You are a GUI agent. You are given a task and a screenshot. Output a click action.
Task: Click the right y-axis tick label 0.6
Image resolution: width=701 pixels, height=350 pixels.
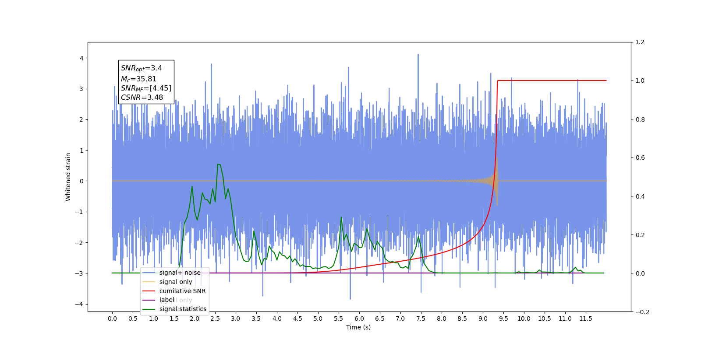coord(640,158)
